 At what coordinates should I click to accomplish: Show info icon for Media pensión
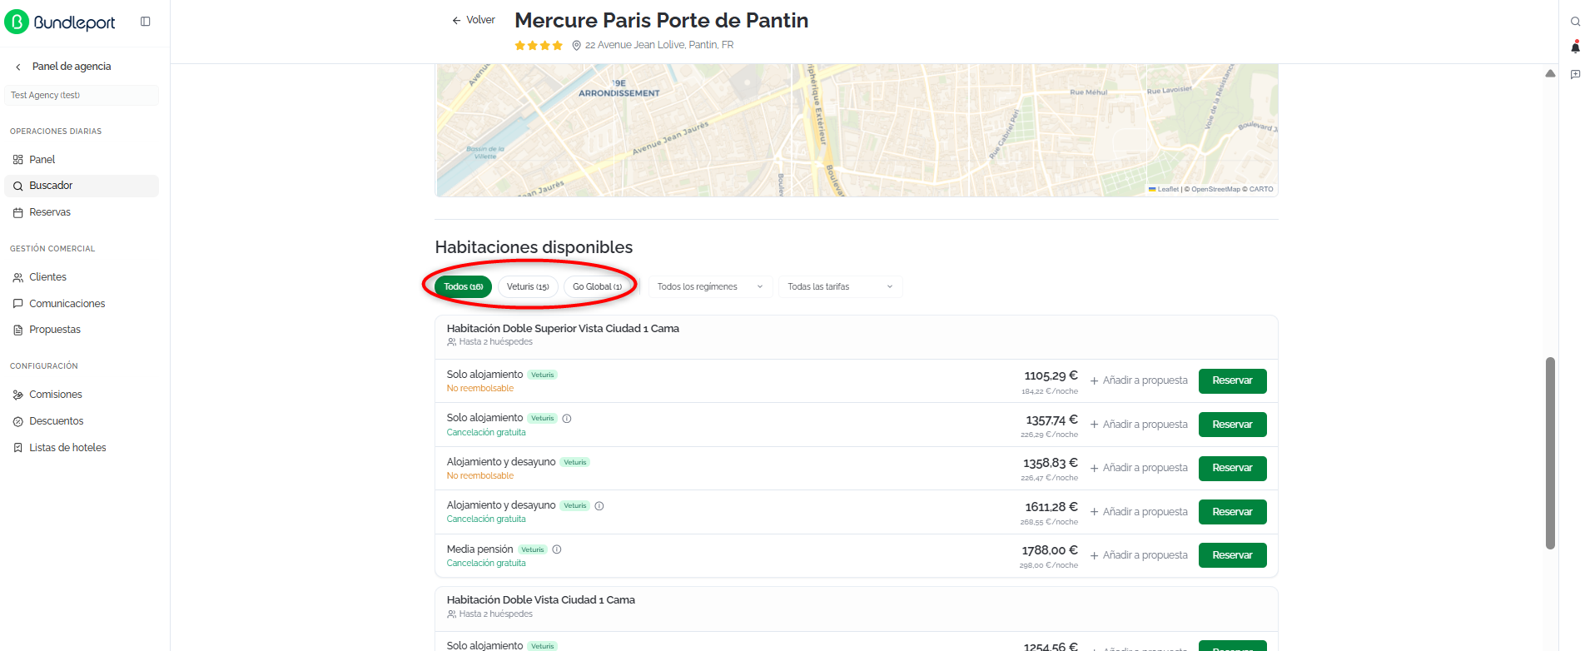tap(557, 549)
